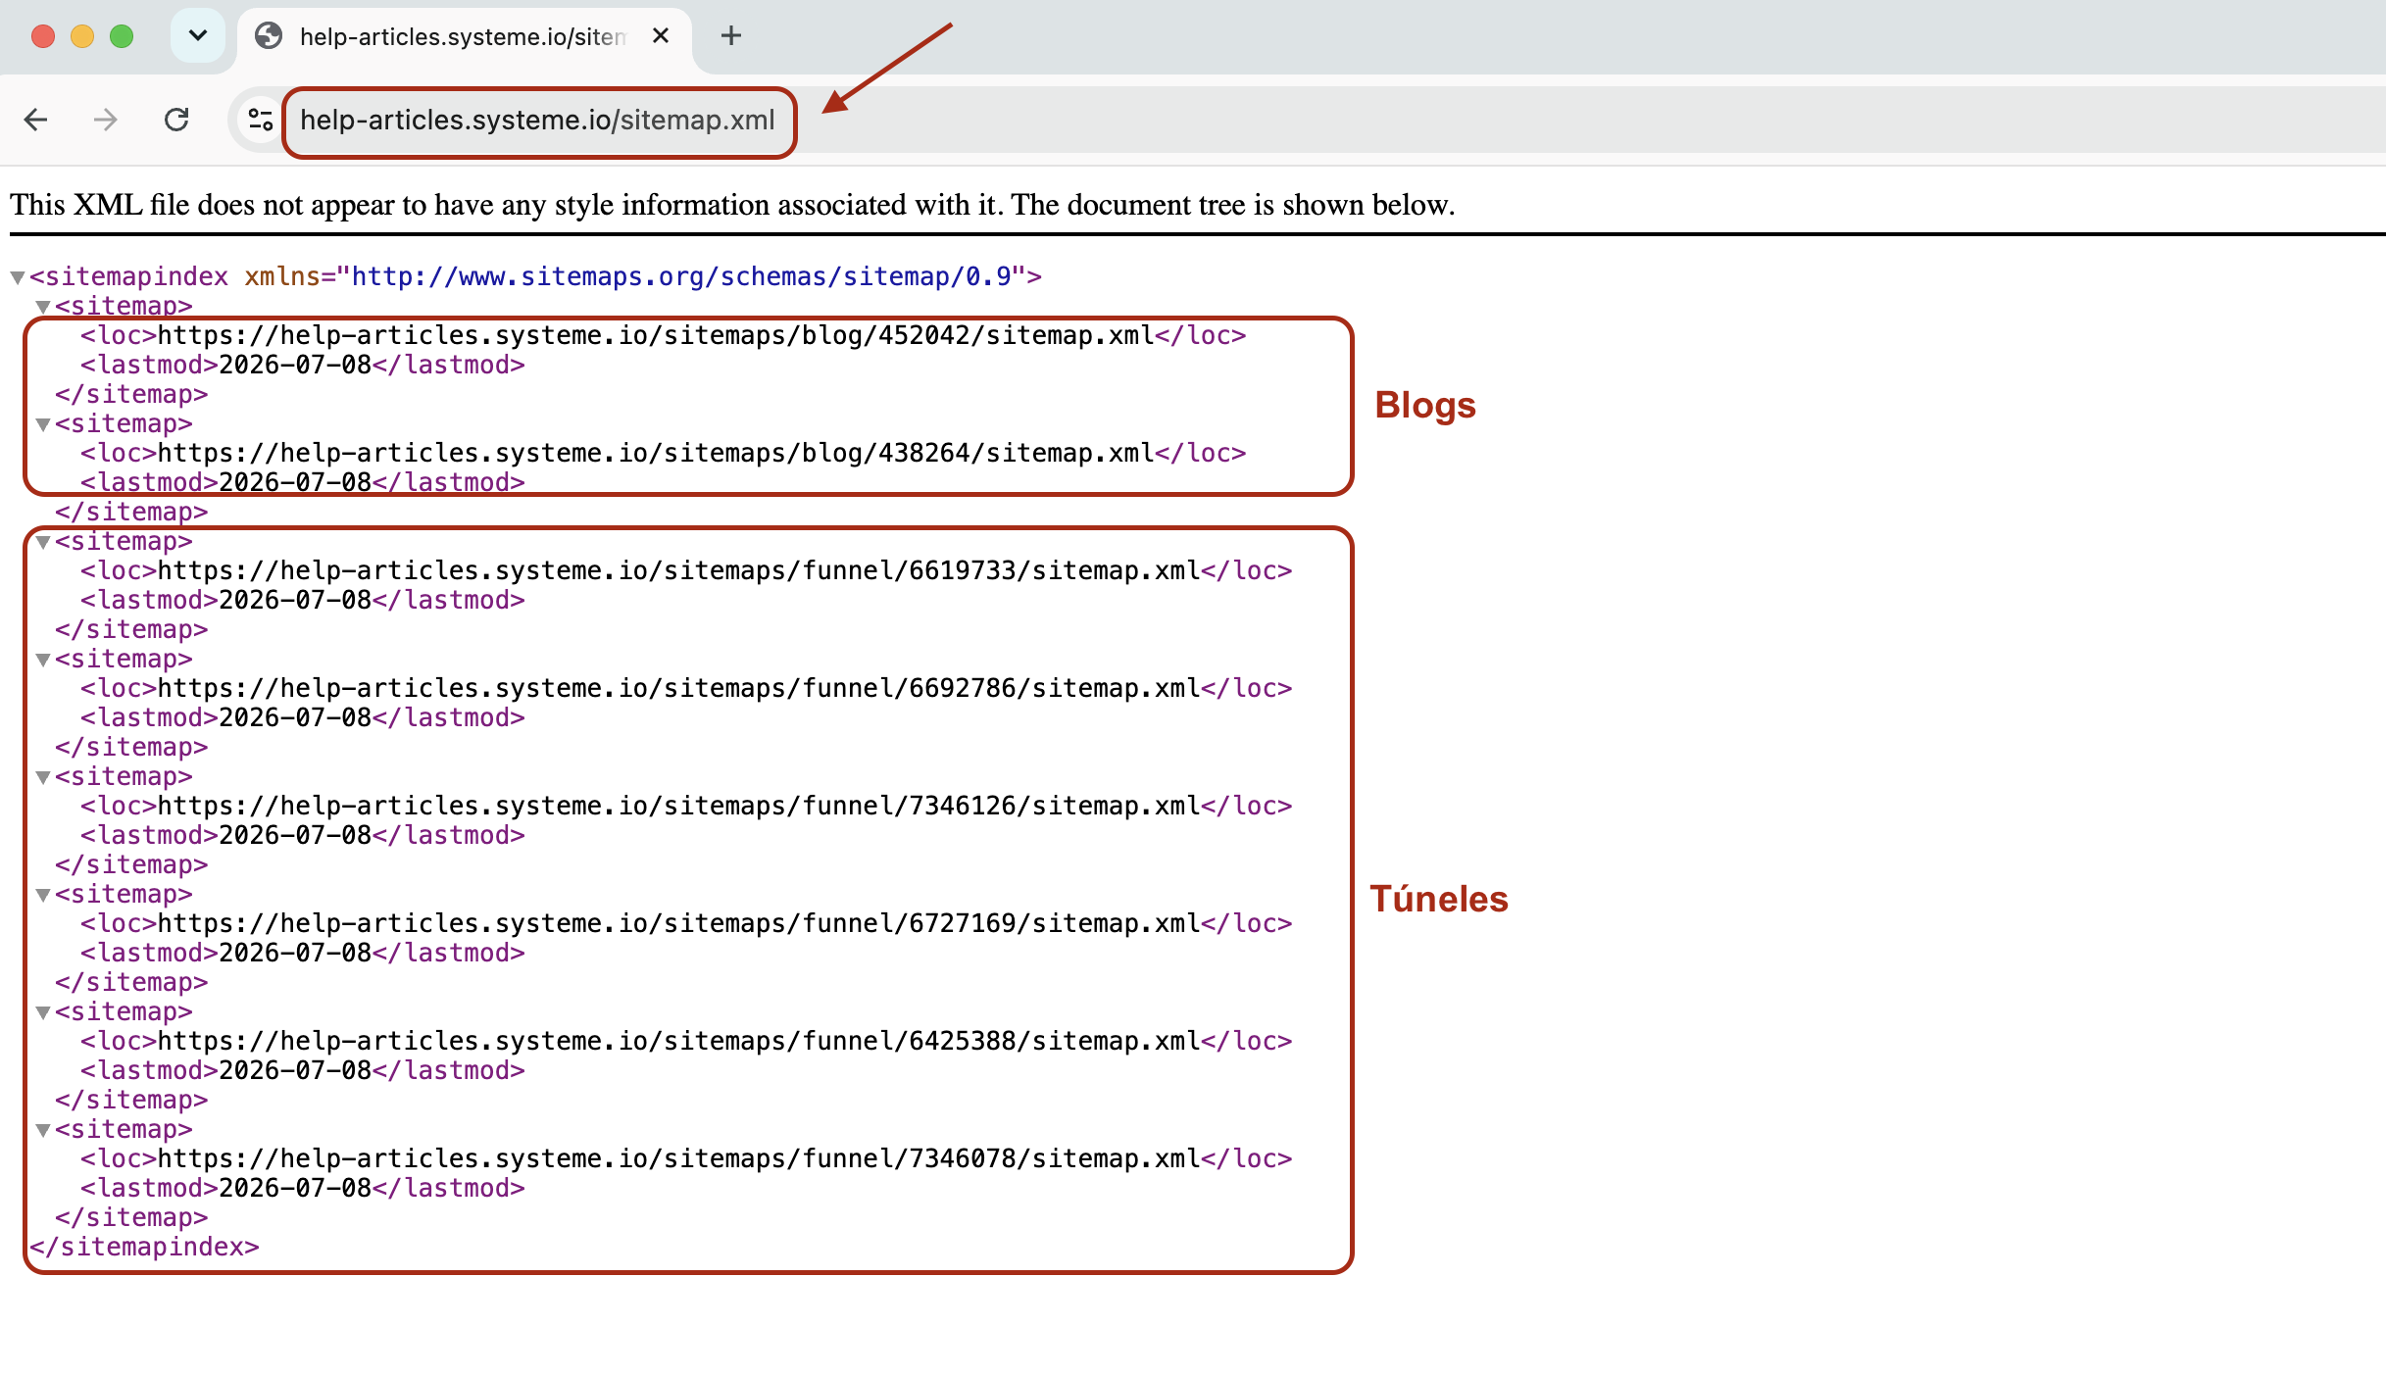Click the lastmod date under funnel/7346078
2386x1376 pixels.
295,1189
